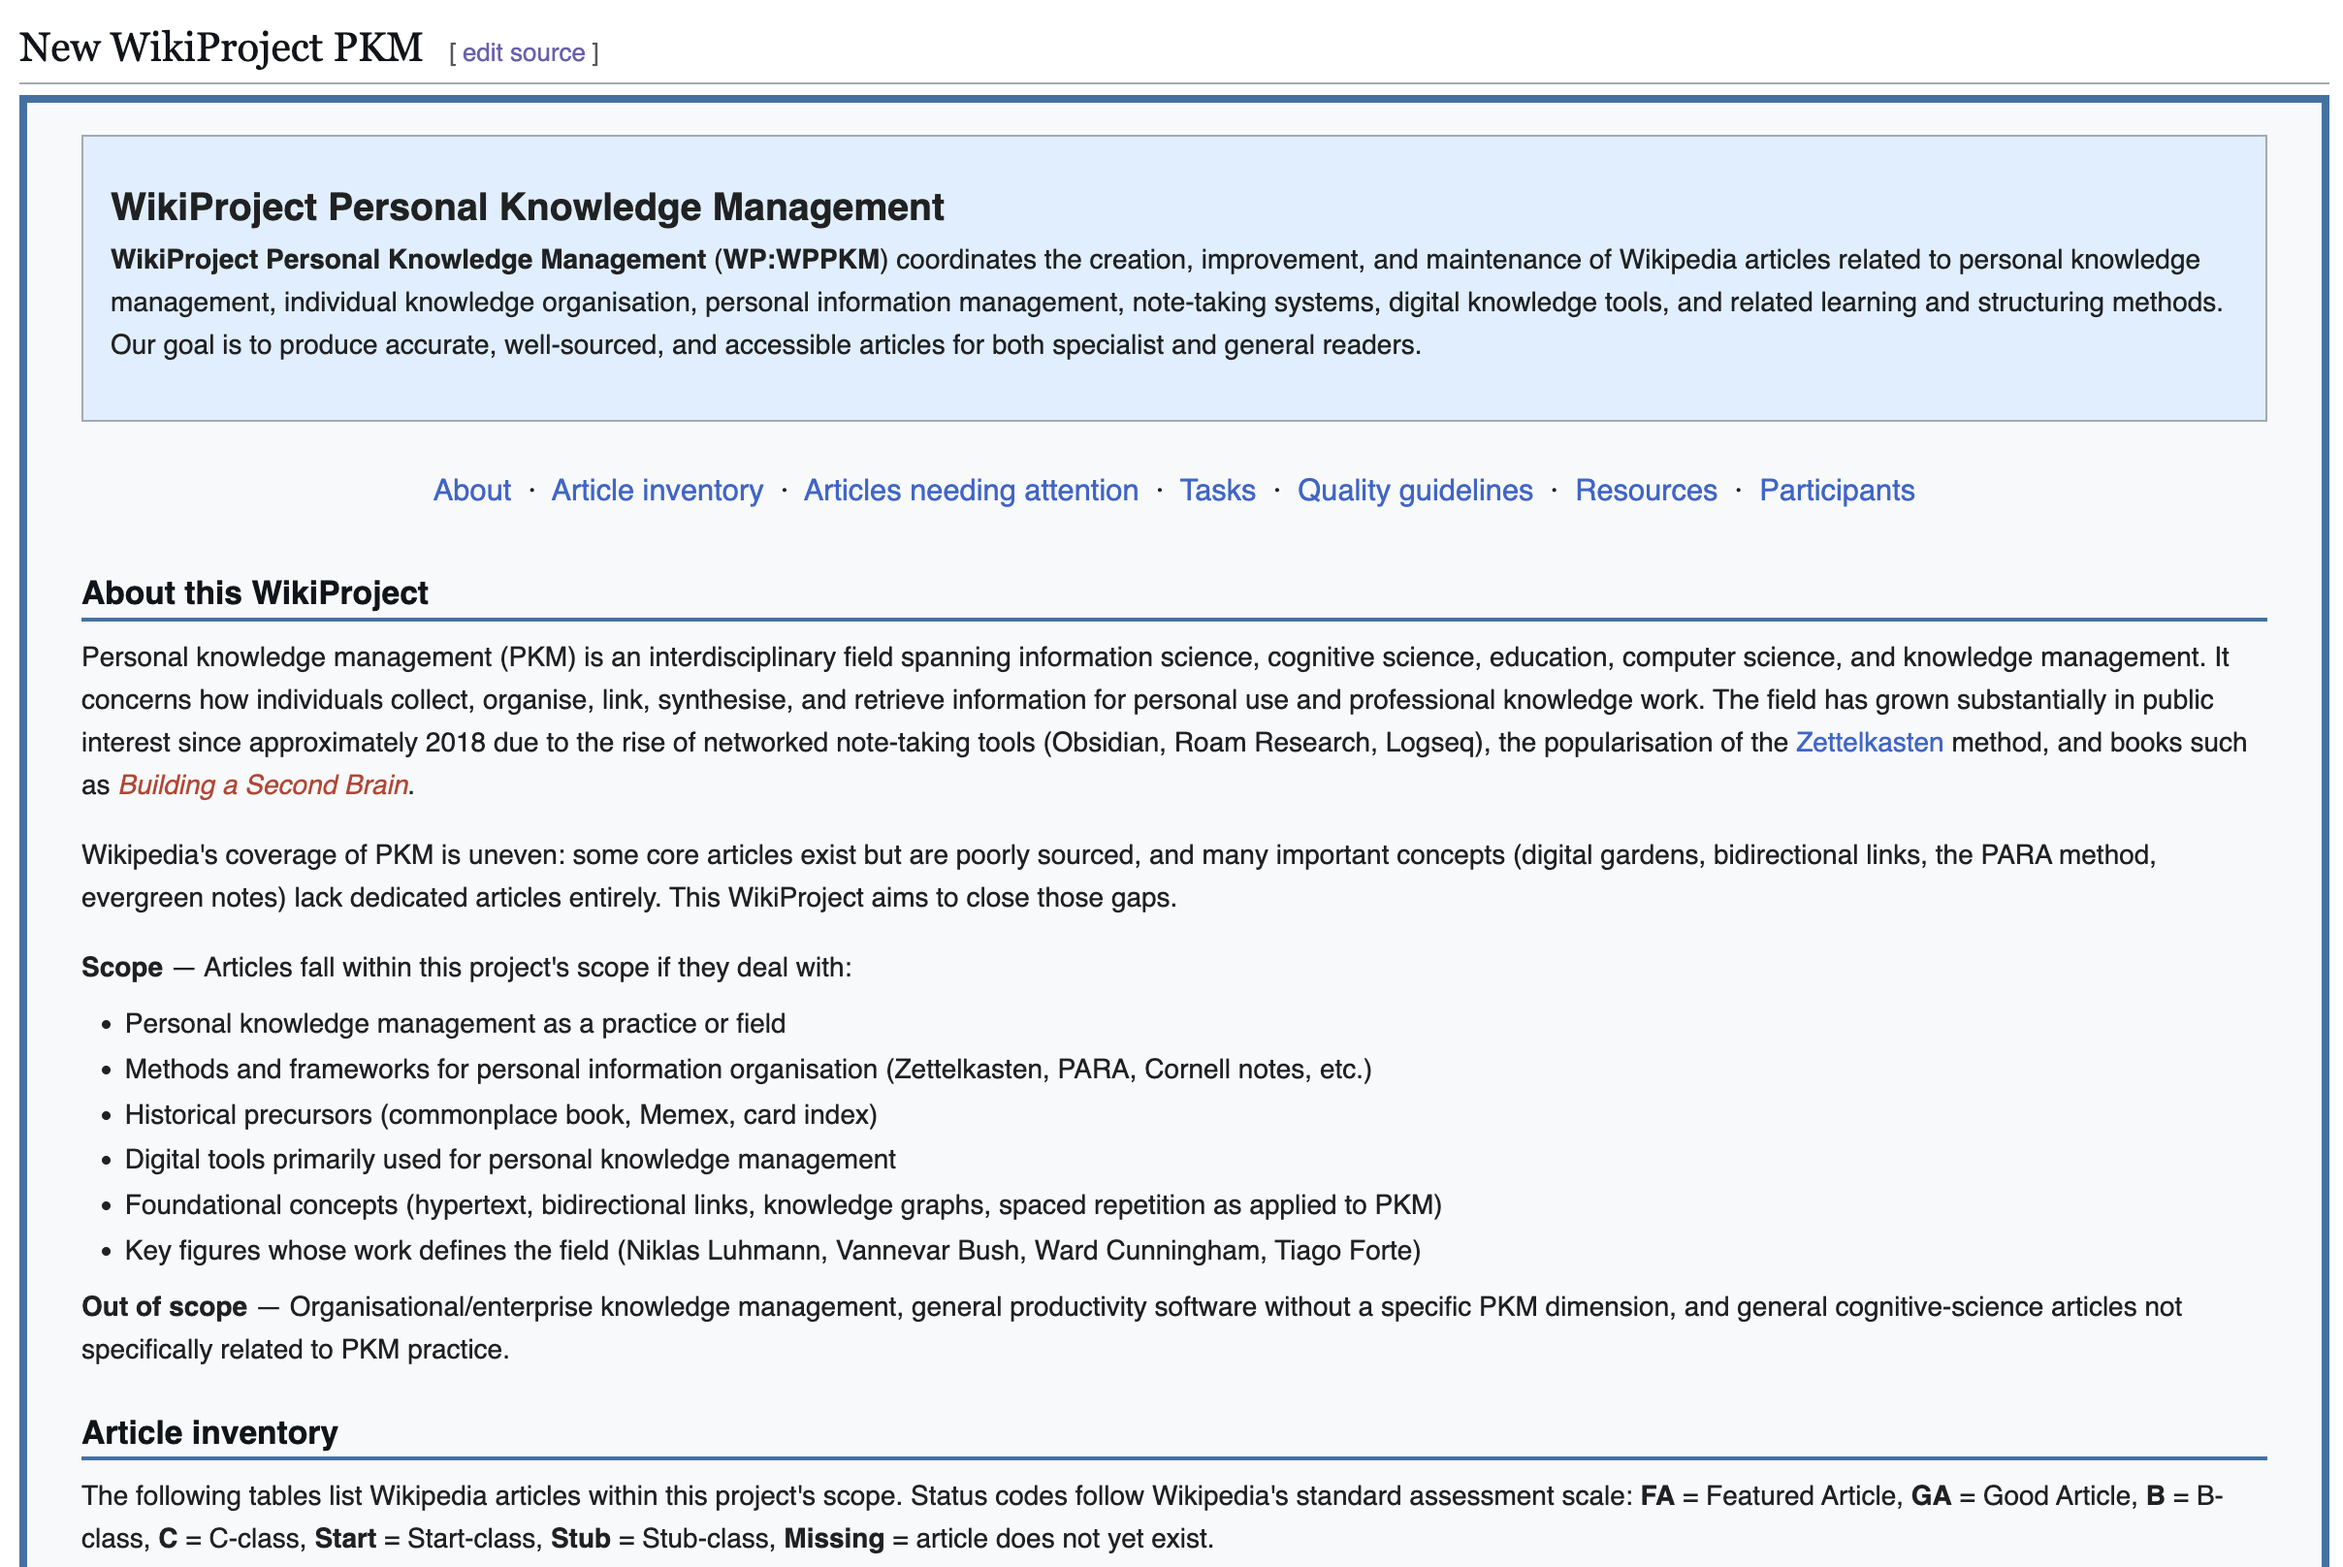Open the red Building a Second Brain link
Screen dimensions: 2343x1567
click(264, 784)
